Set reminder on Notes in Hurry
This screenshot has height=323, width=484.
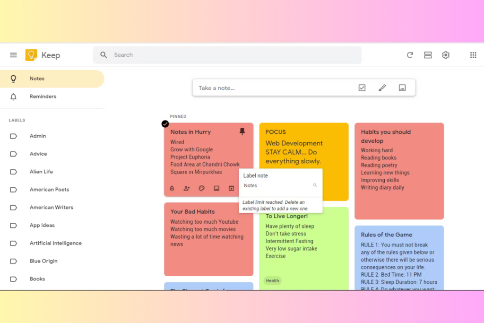172,188
